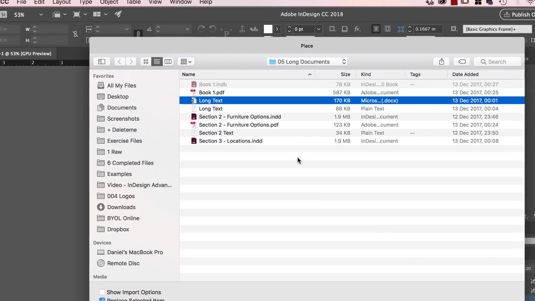Open the 05 Long Documents folder path popup
535x301 pixels.
tap(307, 62)
